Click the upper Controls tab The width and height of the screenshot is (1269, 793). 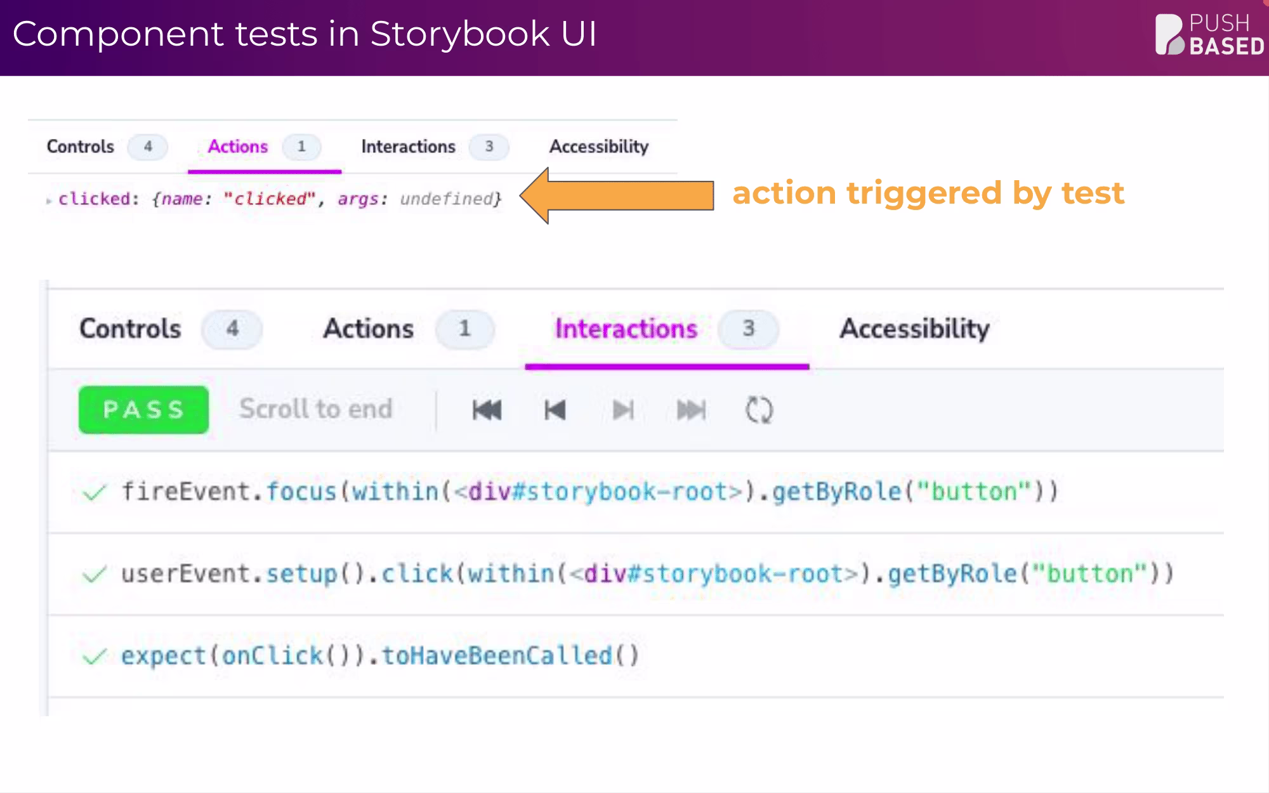81,147
